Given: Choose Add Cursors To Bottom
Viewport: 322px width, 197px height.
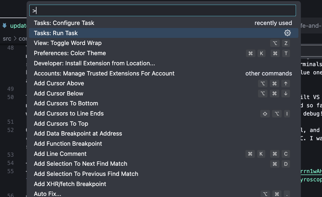Looking at the screenshot, I should click(x=66, y=103).
